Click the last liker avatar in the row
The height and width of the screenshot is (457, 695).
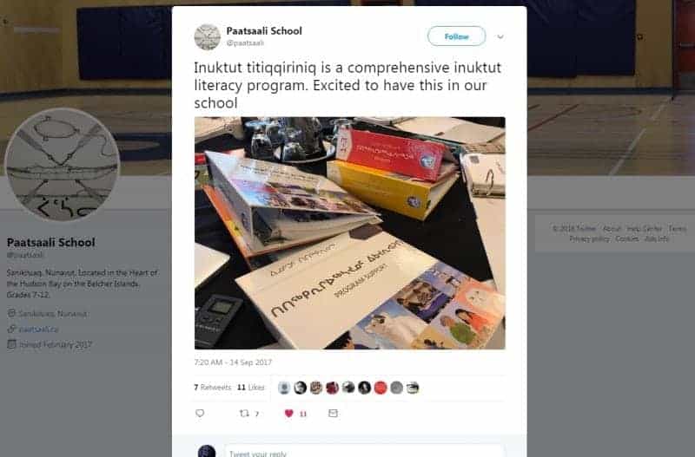(413, 388)
